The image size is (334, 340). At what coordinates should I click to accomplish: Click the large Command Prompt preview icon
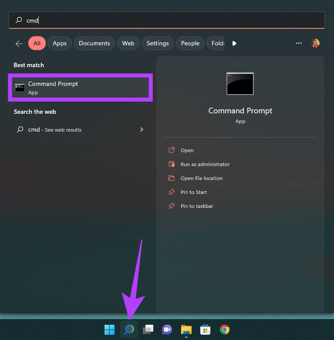240,84
